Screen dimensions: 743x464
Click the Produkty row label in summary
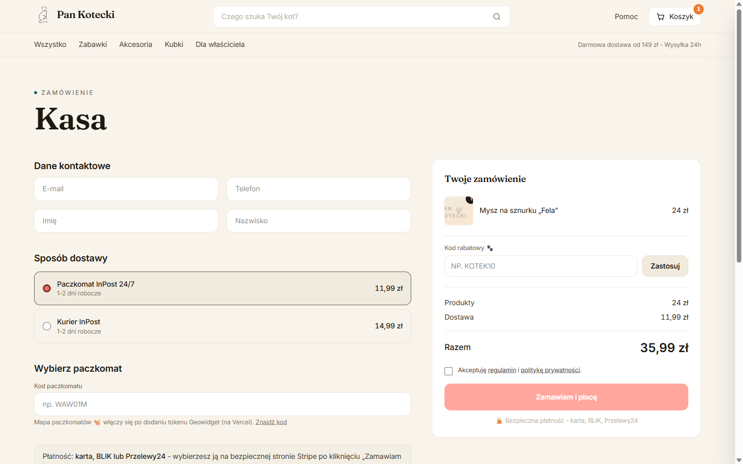459,303
